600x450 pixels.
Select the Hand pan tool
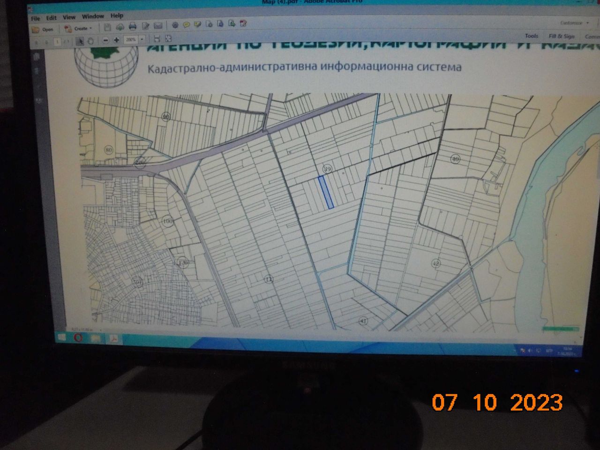[x=90, y=41]
